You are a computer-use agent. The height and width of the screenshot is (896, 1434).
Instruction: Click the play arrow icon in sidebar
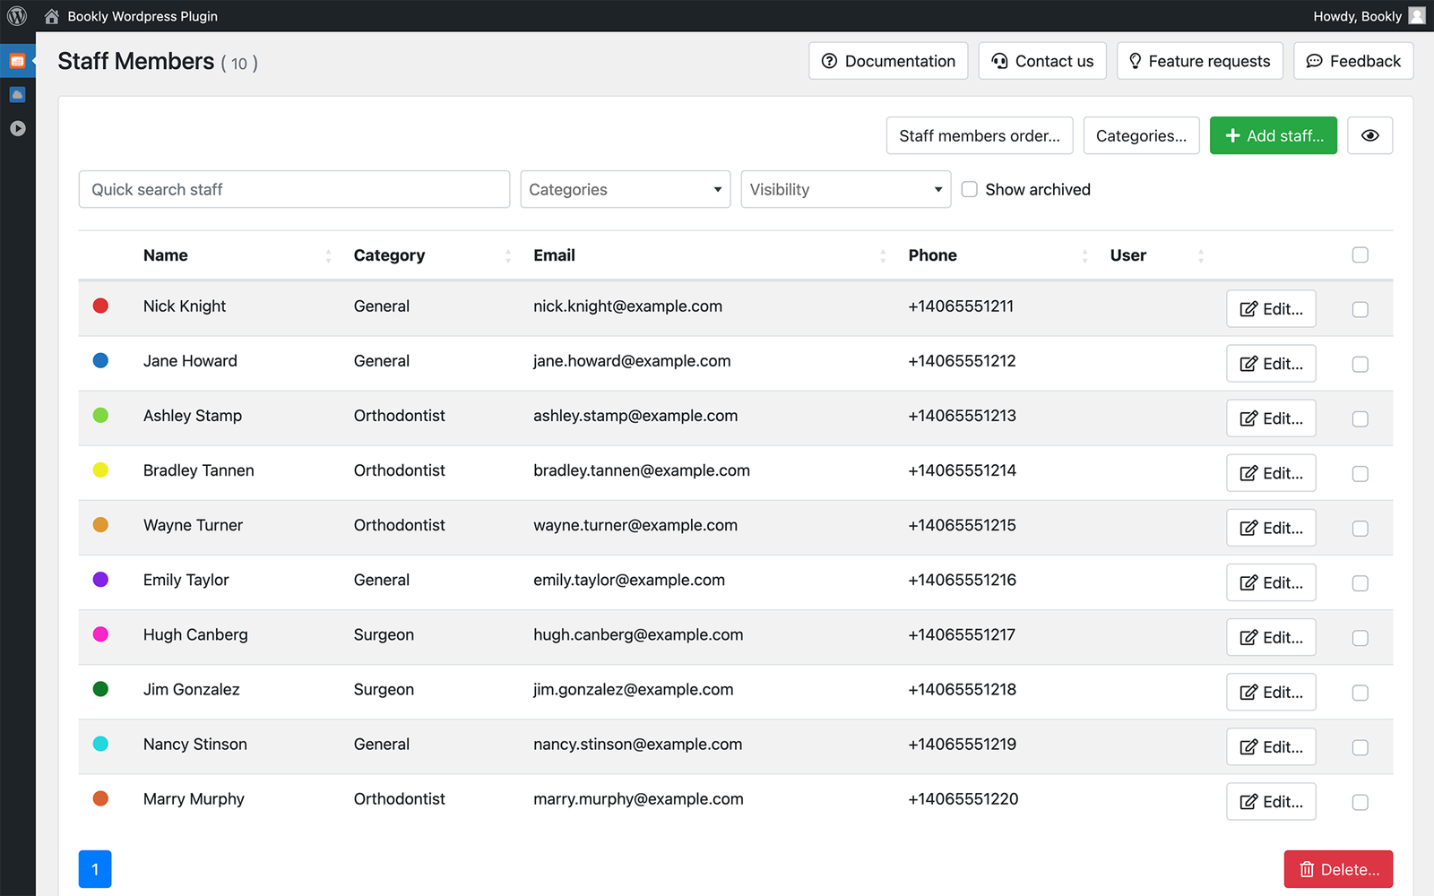17,127
